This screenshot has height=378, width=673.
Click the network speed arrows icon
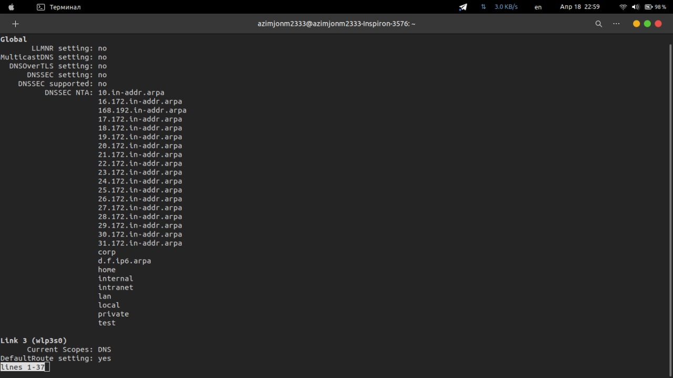coord(483,7)
